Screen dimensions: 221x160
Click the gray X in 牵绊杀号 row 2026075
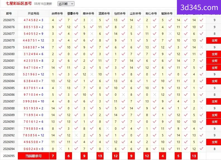[92, 20]
